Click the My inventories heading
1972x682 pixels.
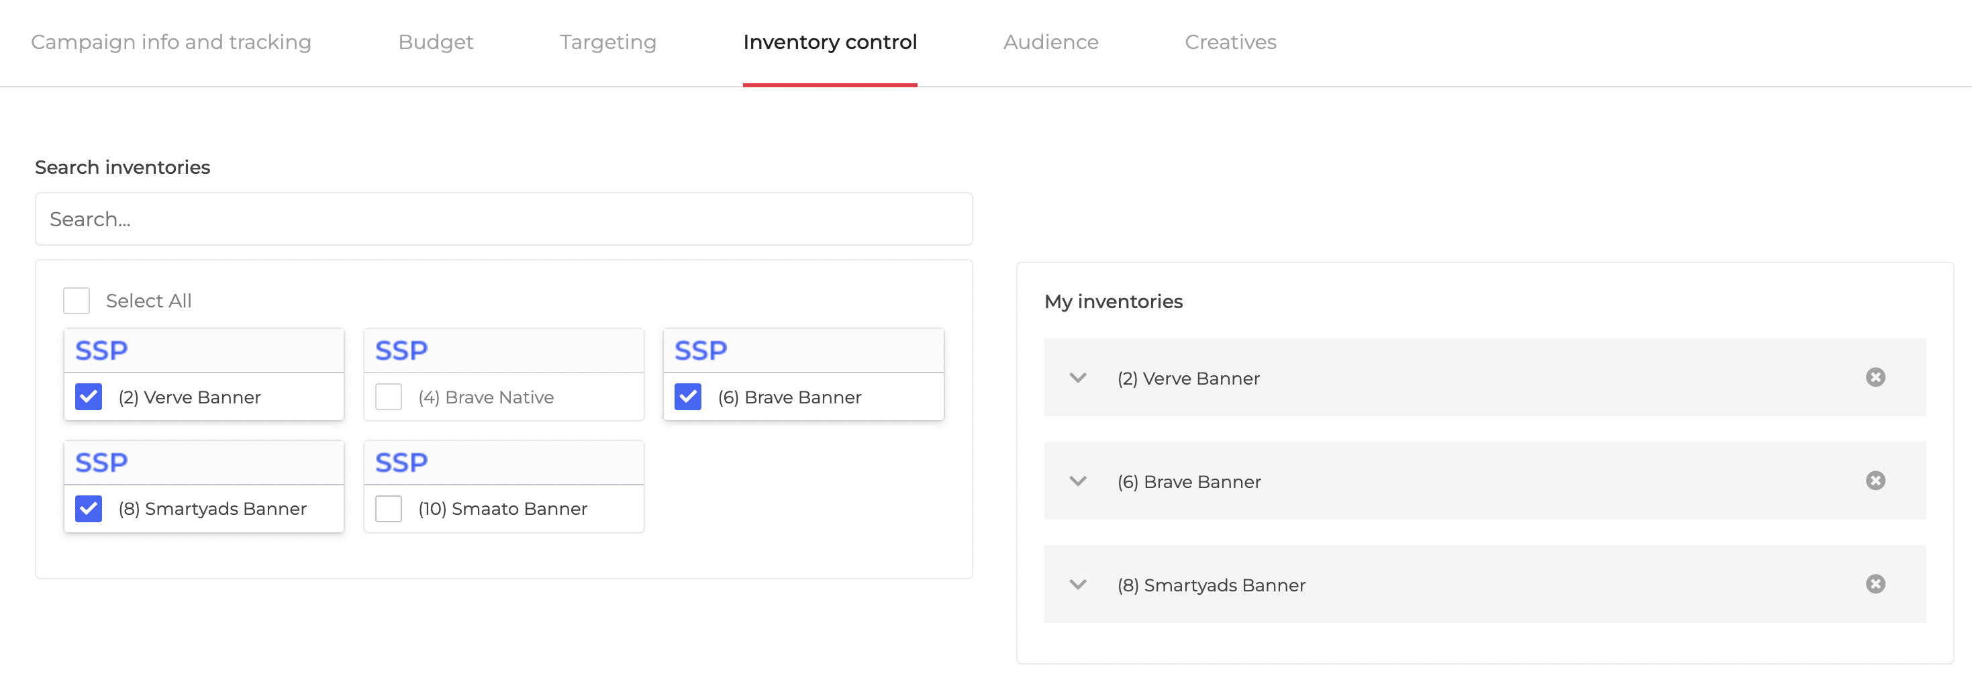point(1113,301)
